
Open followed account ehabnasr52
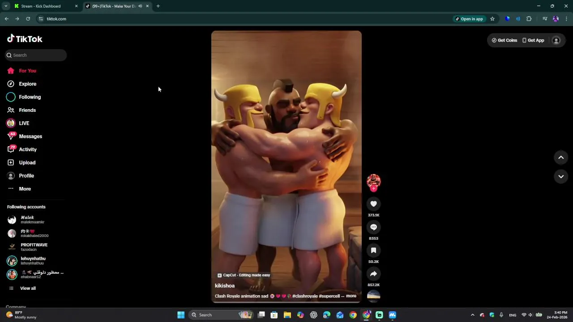coord(36,274)
